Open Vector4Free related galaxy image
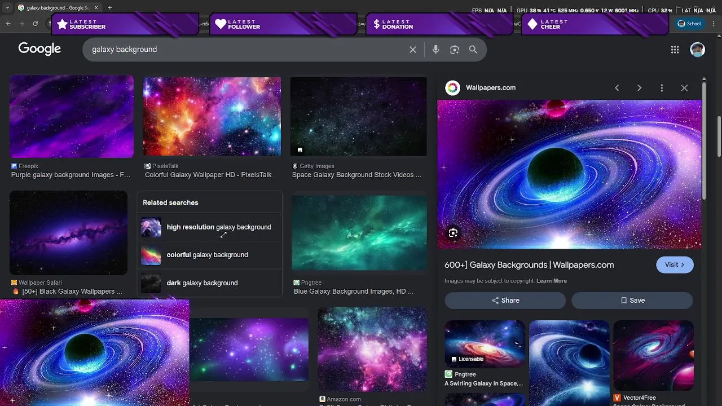722x406 pixels. [653, 355]
